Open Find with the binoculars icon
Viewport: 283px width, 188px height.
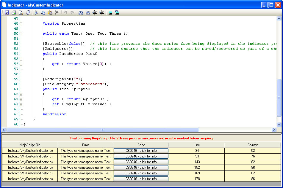[80, 13]
